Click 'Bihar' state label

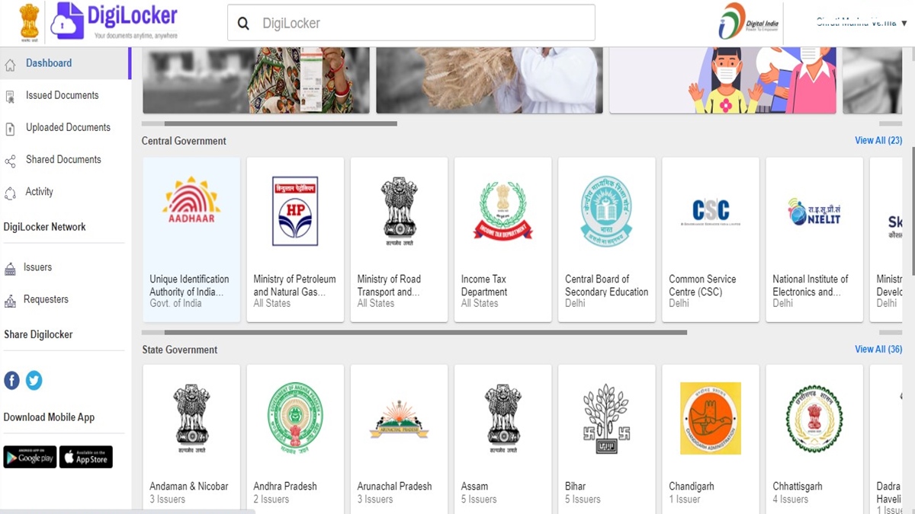(576, 487)
